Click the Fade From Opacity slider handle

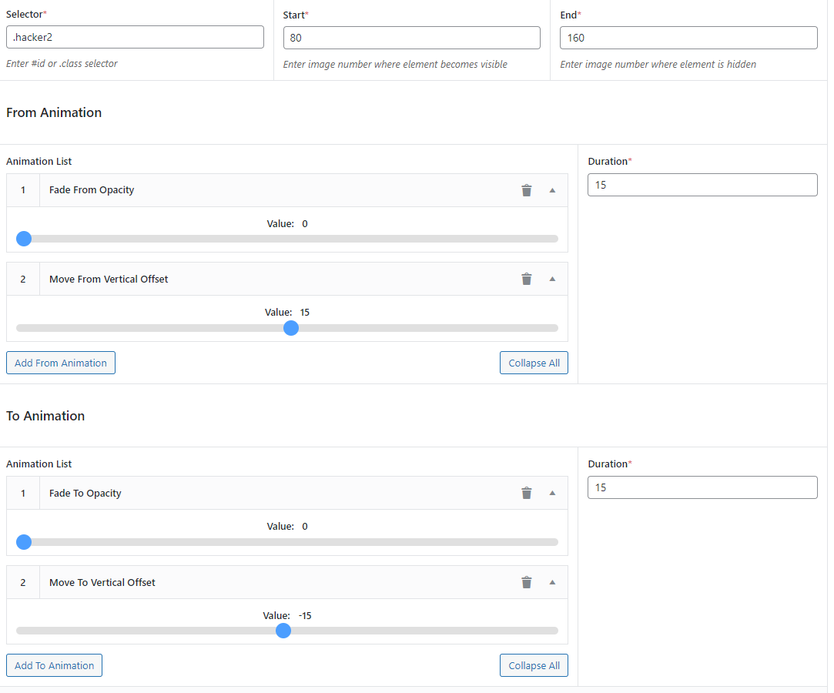pyautogui.click(x=24, y=239)
